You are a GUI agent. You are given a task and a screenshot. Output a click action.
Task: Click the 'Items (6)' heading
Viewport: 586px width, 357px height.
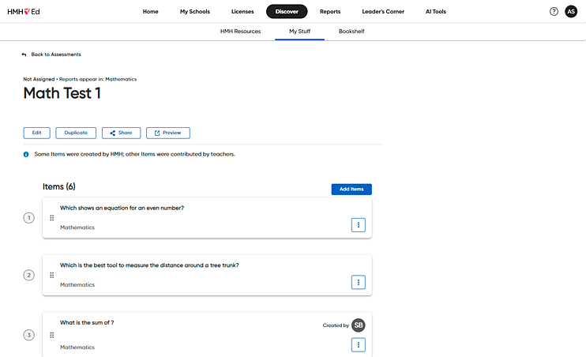(x=59, y=186)
